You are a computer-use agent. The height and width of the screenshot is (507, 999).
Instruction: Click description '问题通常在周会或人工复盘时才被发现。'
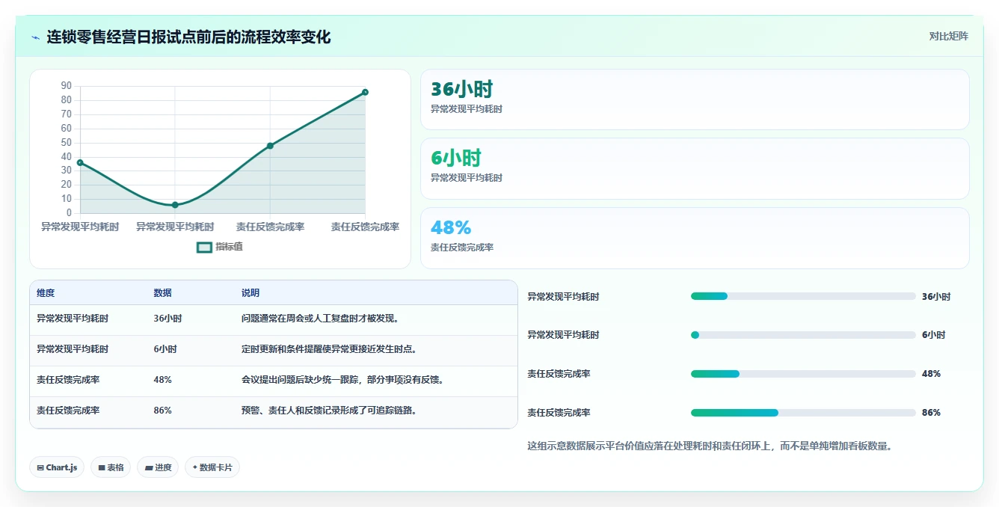pos(320,319)
